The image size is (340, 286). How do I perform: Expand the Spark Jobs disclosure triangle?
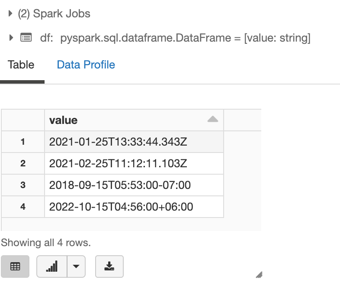coord(11,13)
